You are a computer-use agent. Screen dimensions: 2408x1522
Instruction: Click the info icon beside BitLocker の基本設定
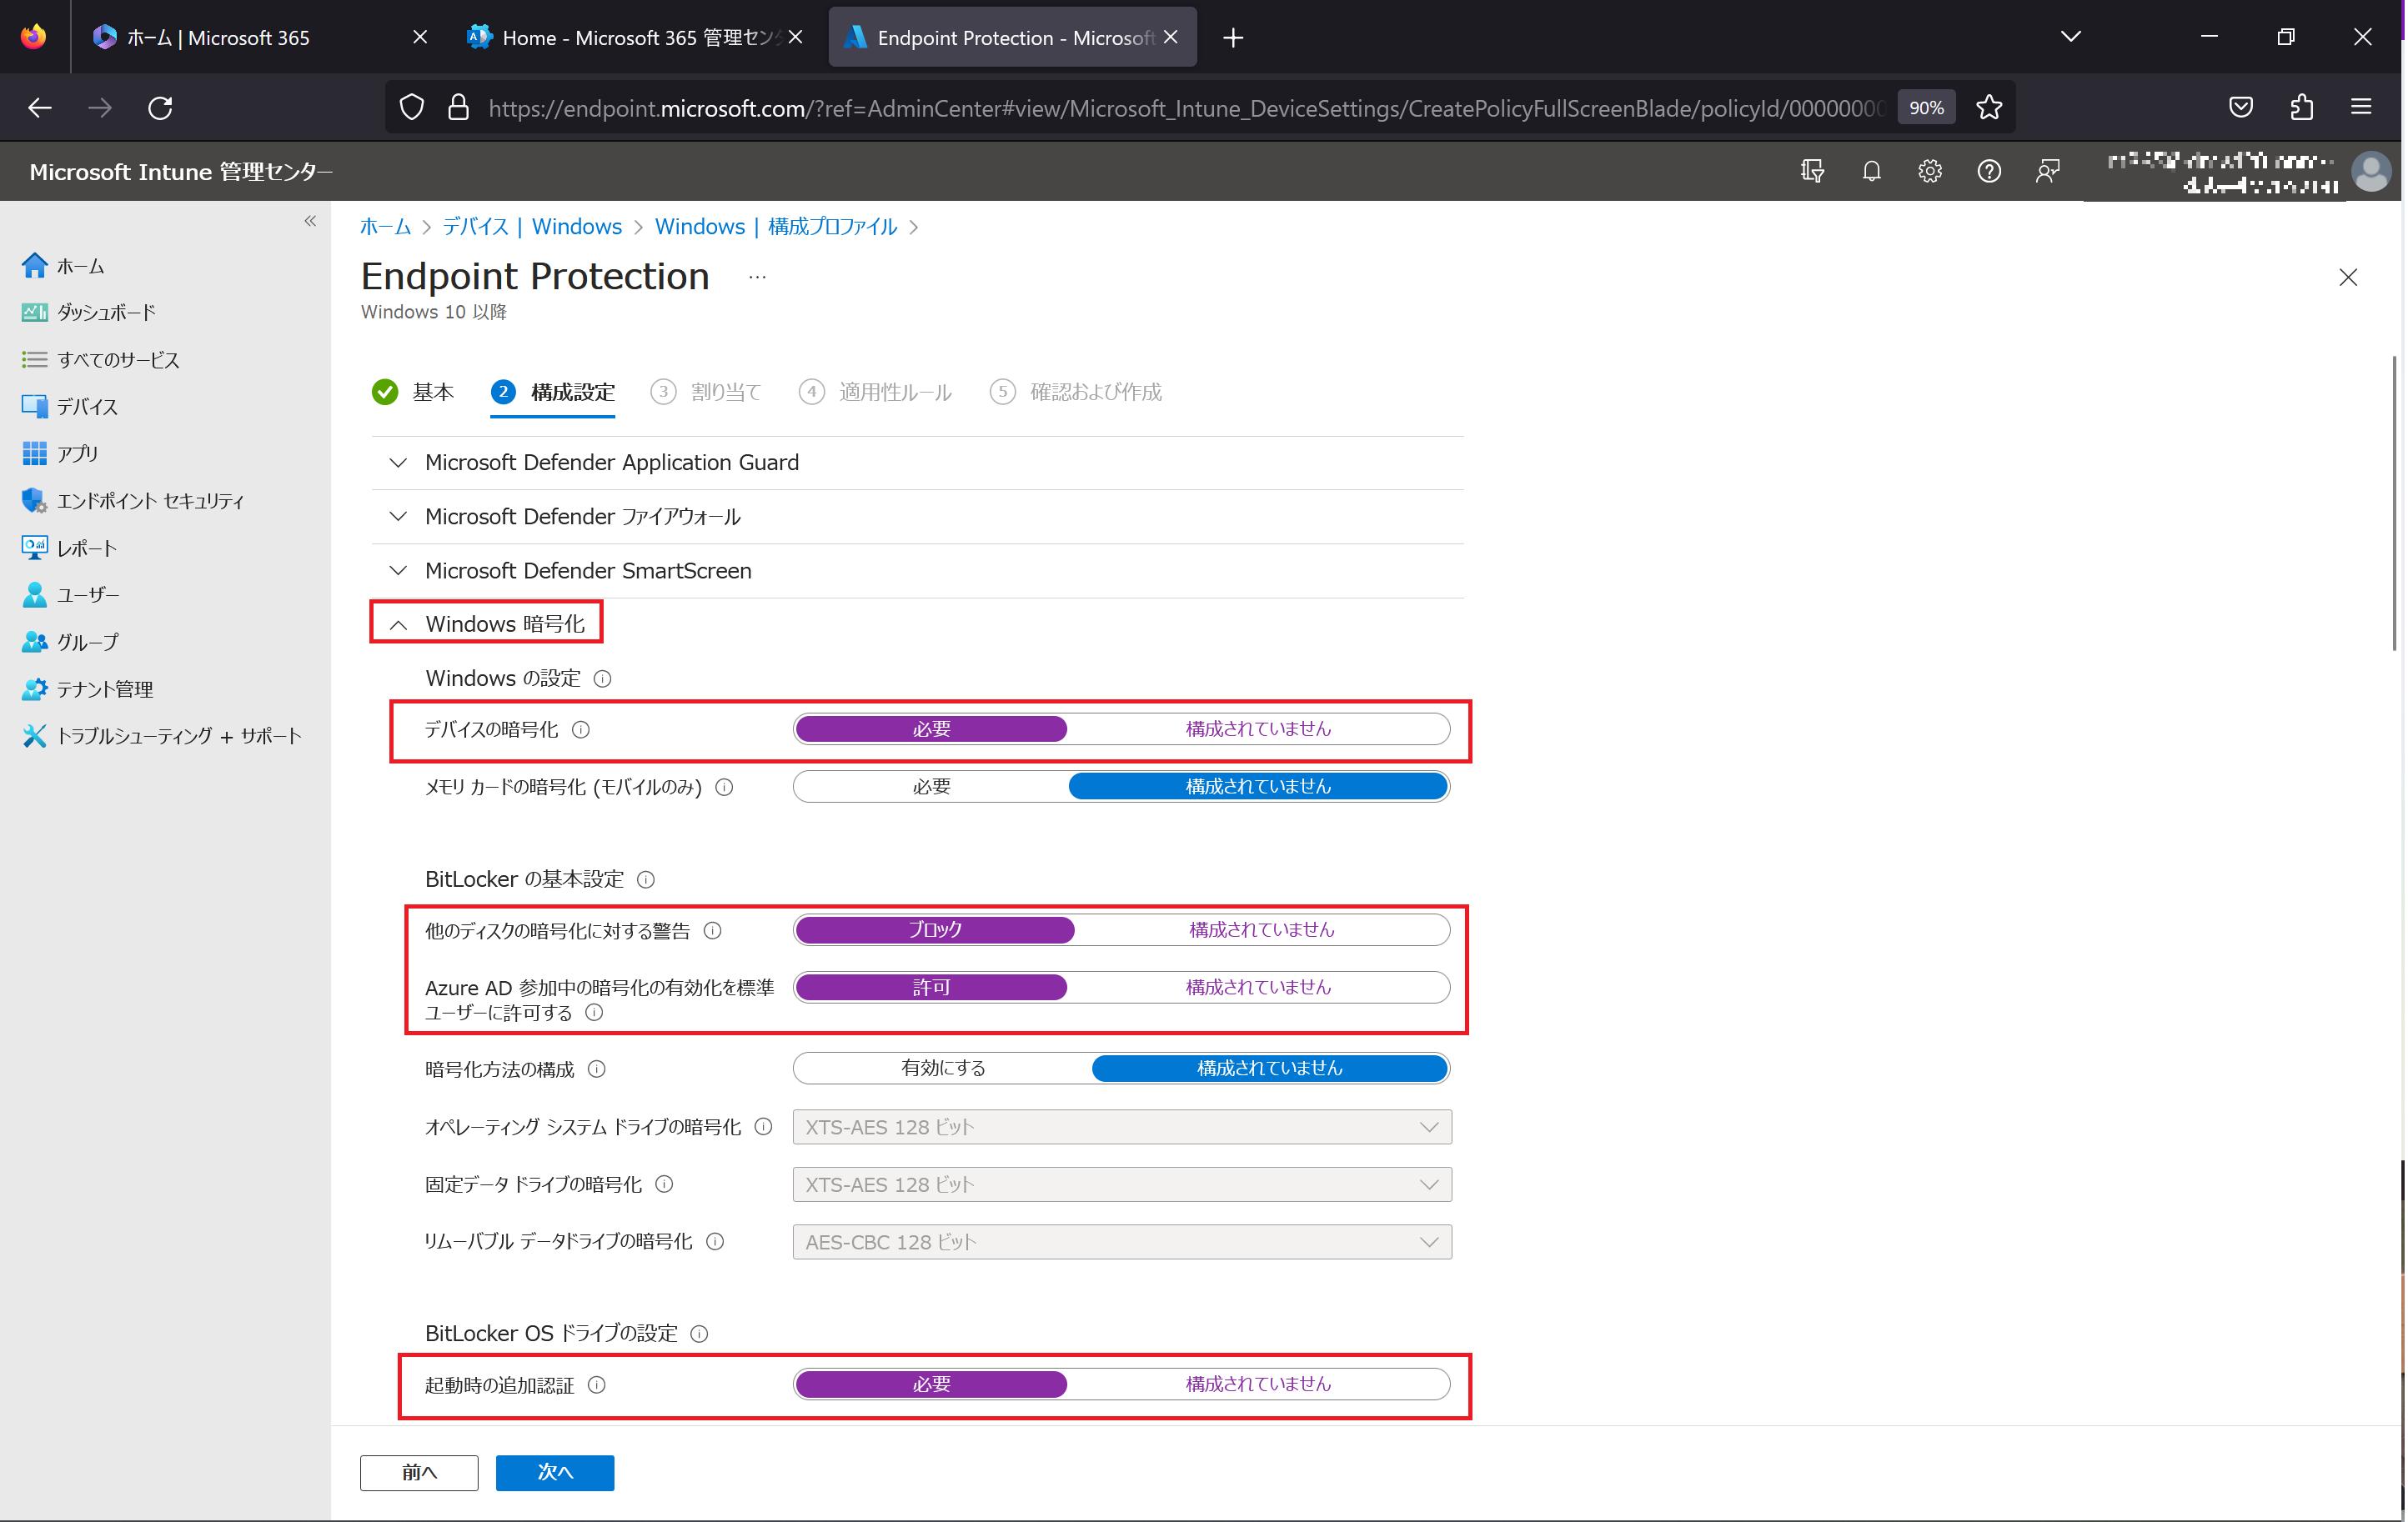(646, 879)
